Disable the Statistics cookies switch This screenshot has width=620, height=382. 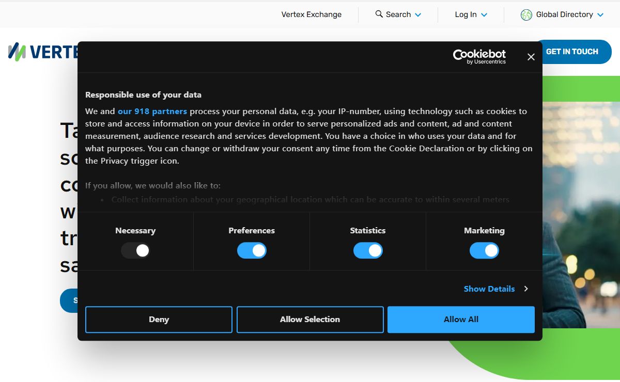coord(368,250)
